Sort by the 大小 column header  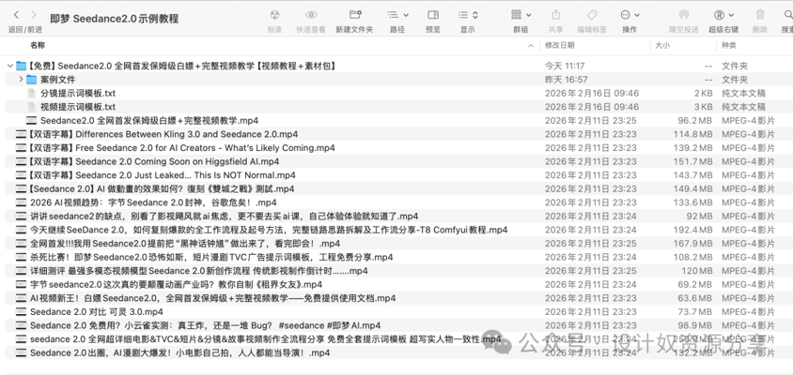coord(662,45)
